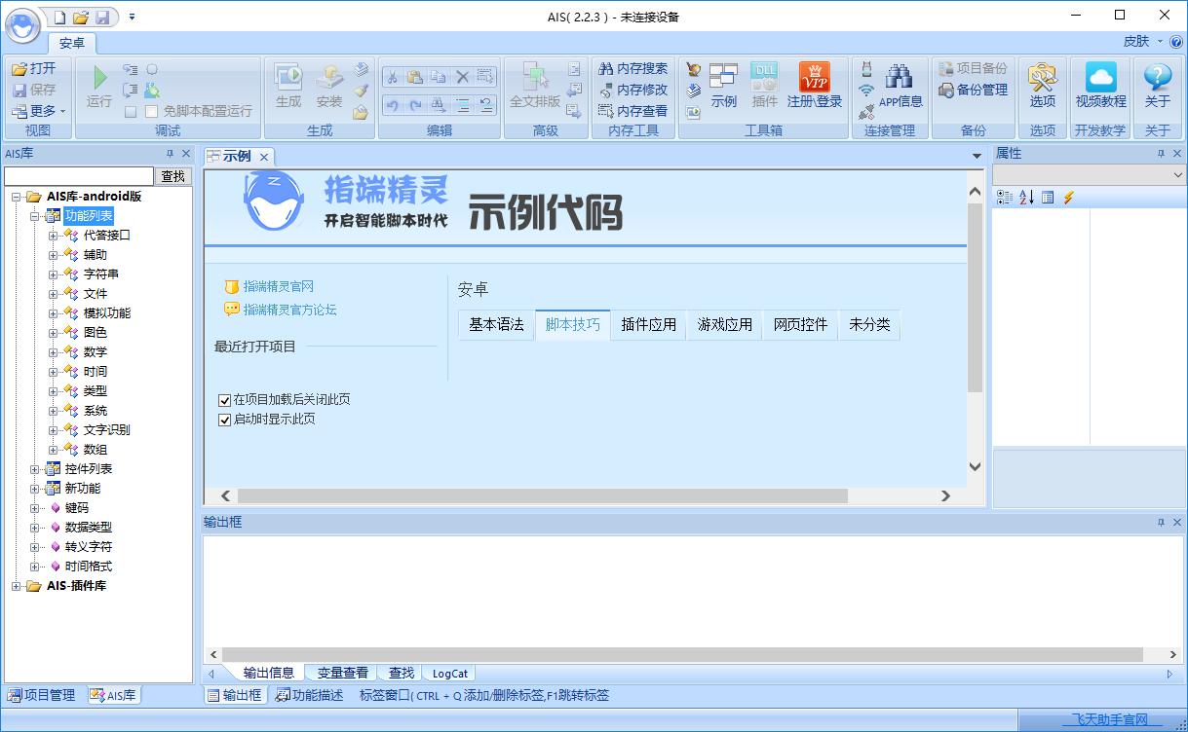Open the 更多 (More) dropdown
Screen dimensions: 1188x732
point(39,111)
